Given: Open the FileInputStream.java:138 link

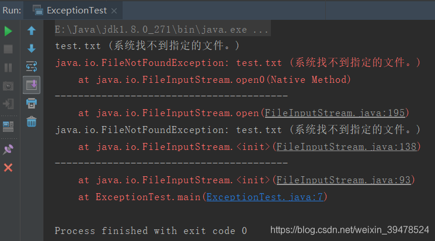Looking at the screenshot, I should click(x=346, y=146).
